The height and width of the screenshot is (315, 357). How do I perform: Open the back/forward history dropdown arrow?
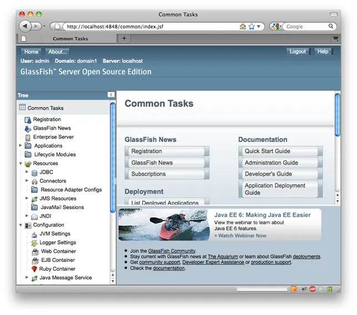tap(44, 26)
